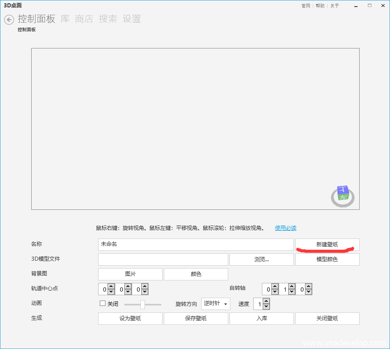Click the 名称 text field
Viewport: 390px width, 349px height.
click(196, 244)
